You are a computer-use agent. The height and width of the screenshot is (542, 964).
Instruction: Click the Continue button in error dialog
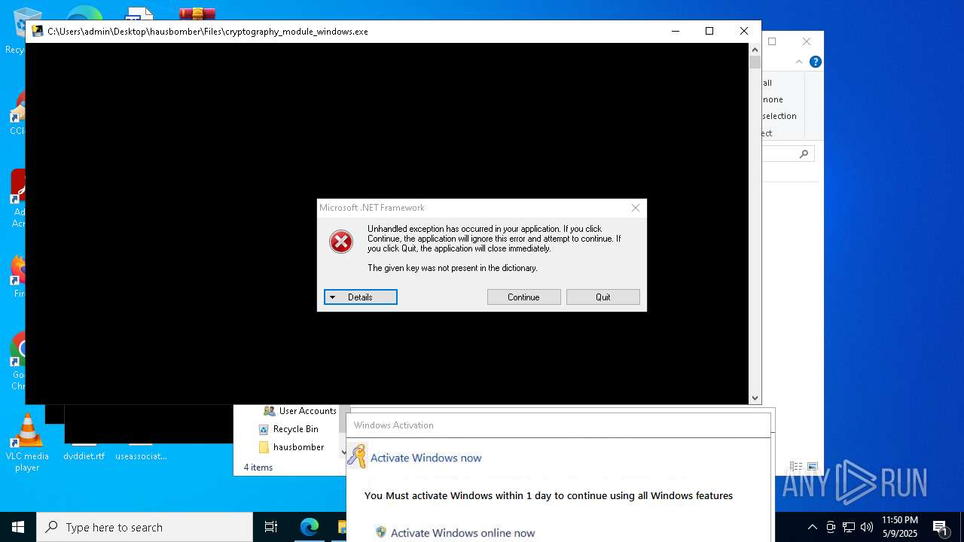(523, 297)
